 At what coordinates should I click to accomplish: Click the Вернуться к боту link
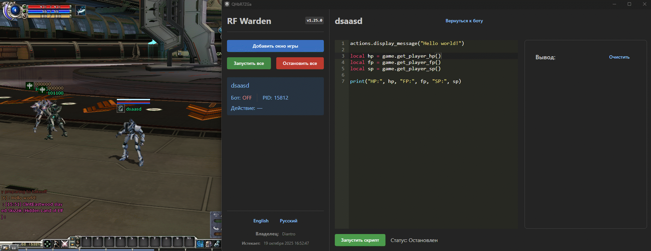pos(464,21)
